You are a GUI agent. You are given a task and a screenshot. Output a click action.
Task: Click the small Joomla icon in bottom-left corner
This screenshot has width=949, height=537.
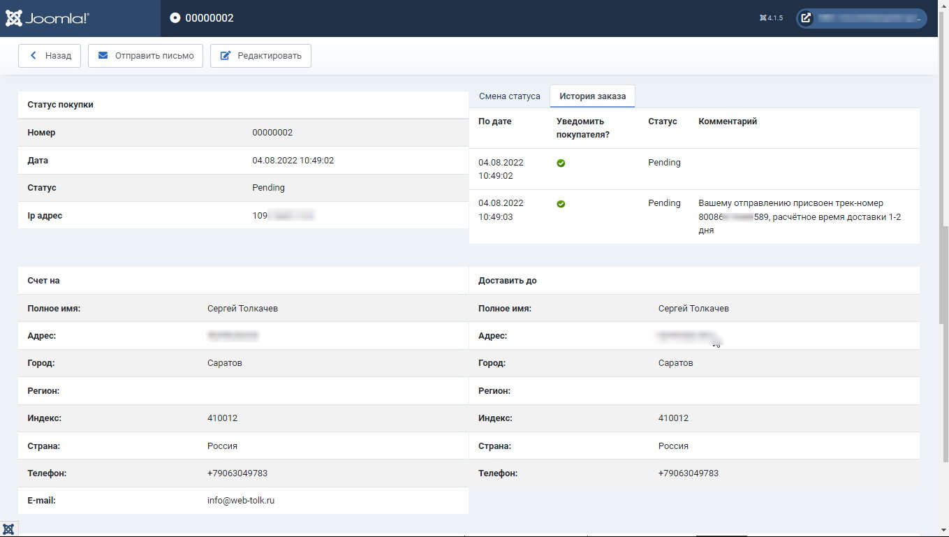[8, 529]
